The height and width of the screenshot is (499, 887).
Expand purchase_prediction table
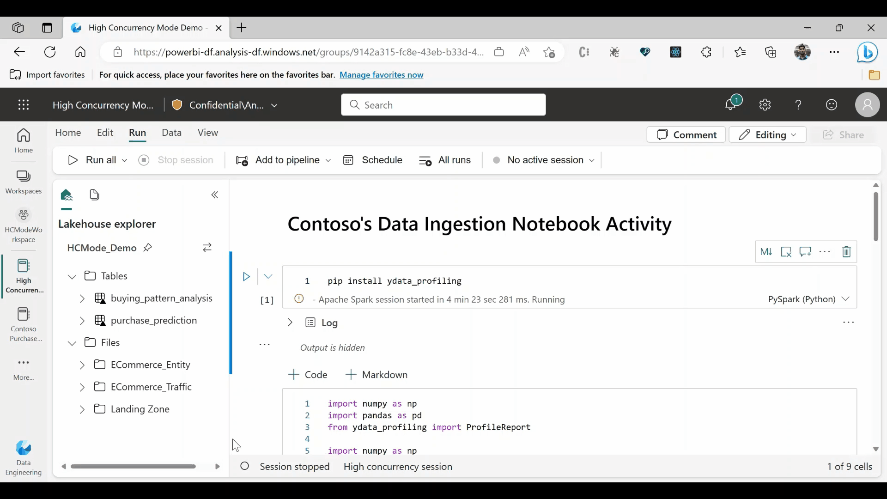point(82,321)
